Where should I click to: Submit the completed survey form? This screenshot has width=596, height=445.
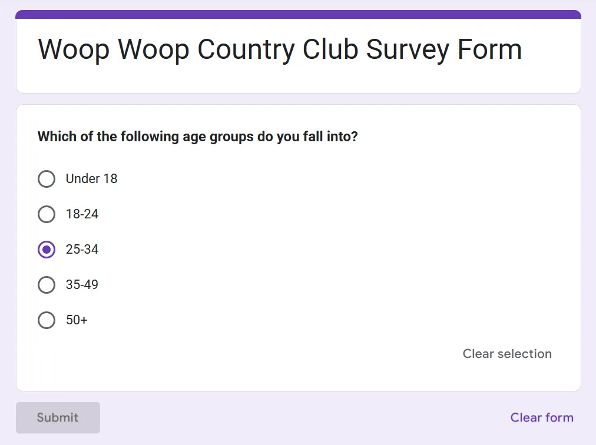click(57, 417)
